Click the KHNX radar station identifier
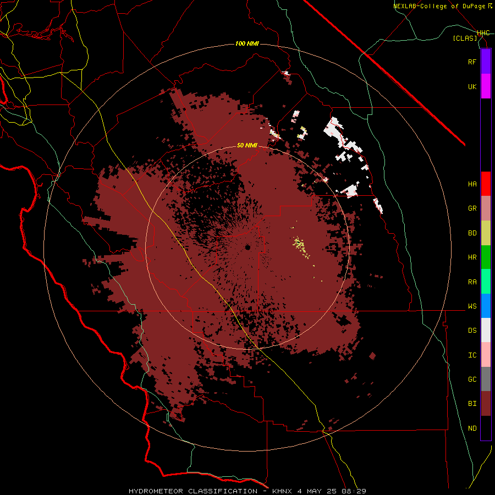The height and width of the screenshot is (495, 495). tap(282, 491)
